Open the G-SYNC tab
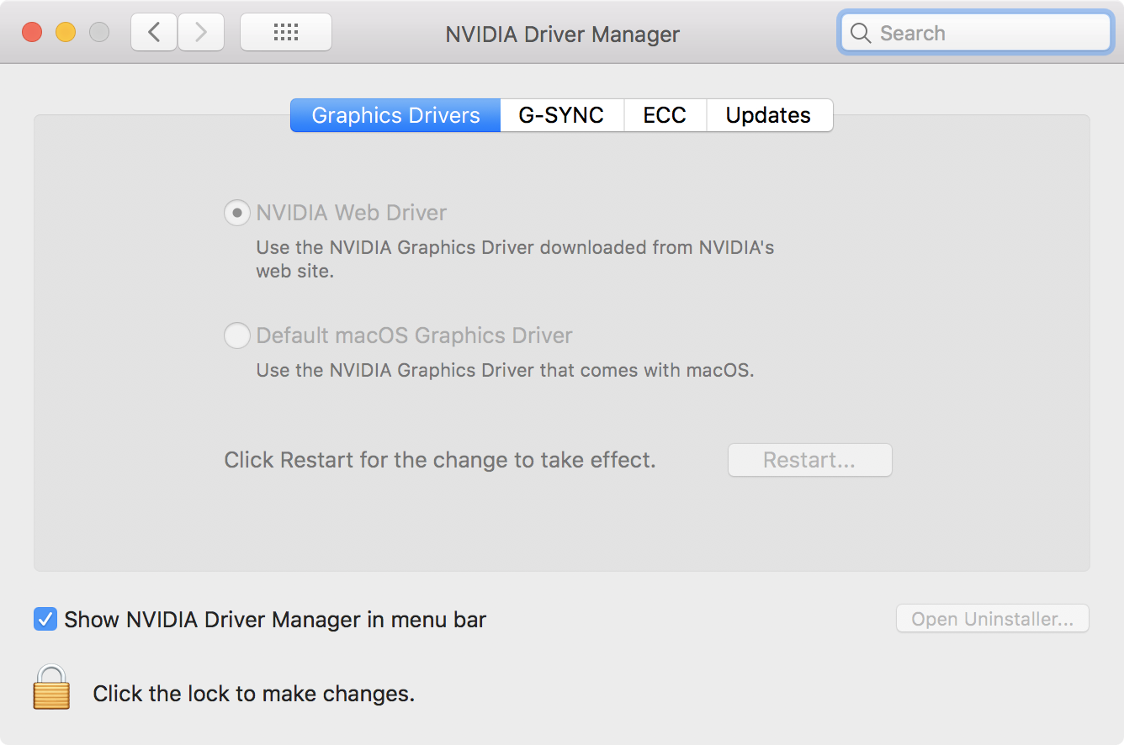 (561, 115)
